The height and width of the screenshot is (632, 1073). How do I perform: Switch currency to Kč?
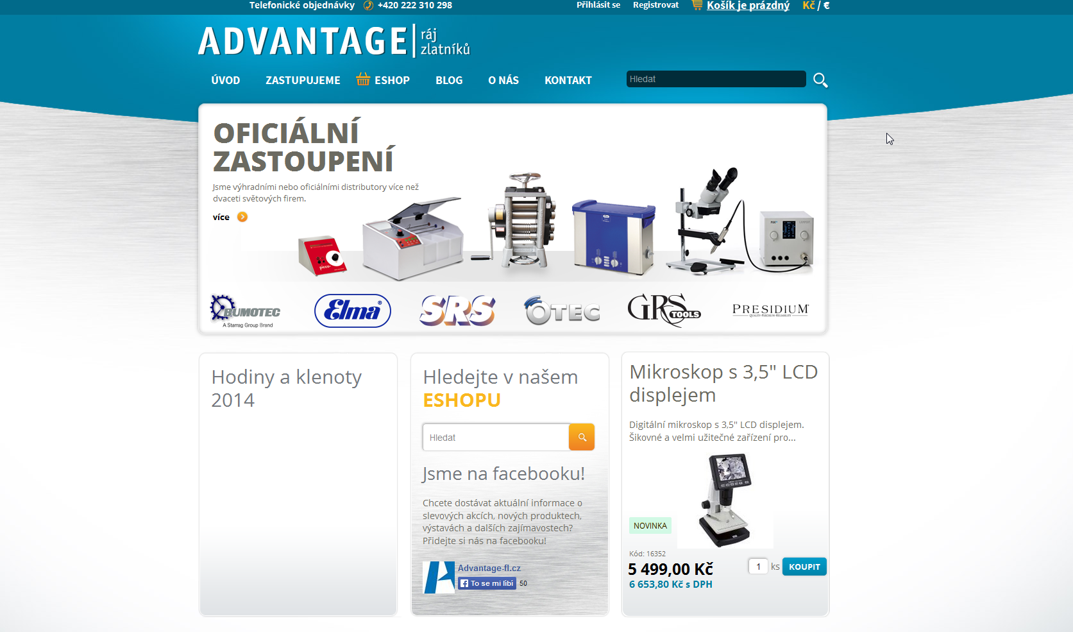point(808,6)
